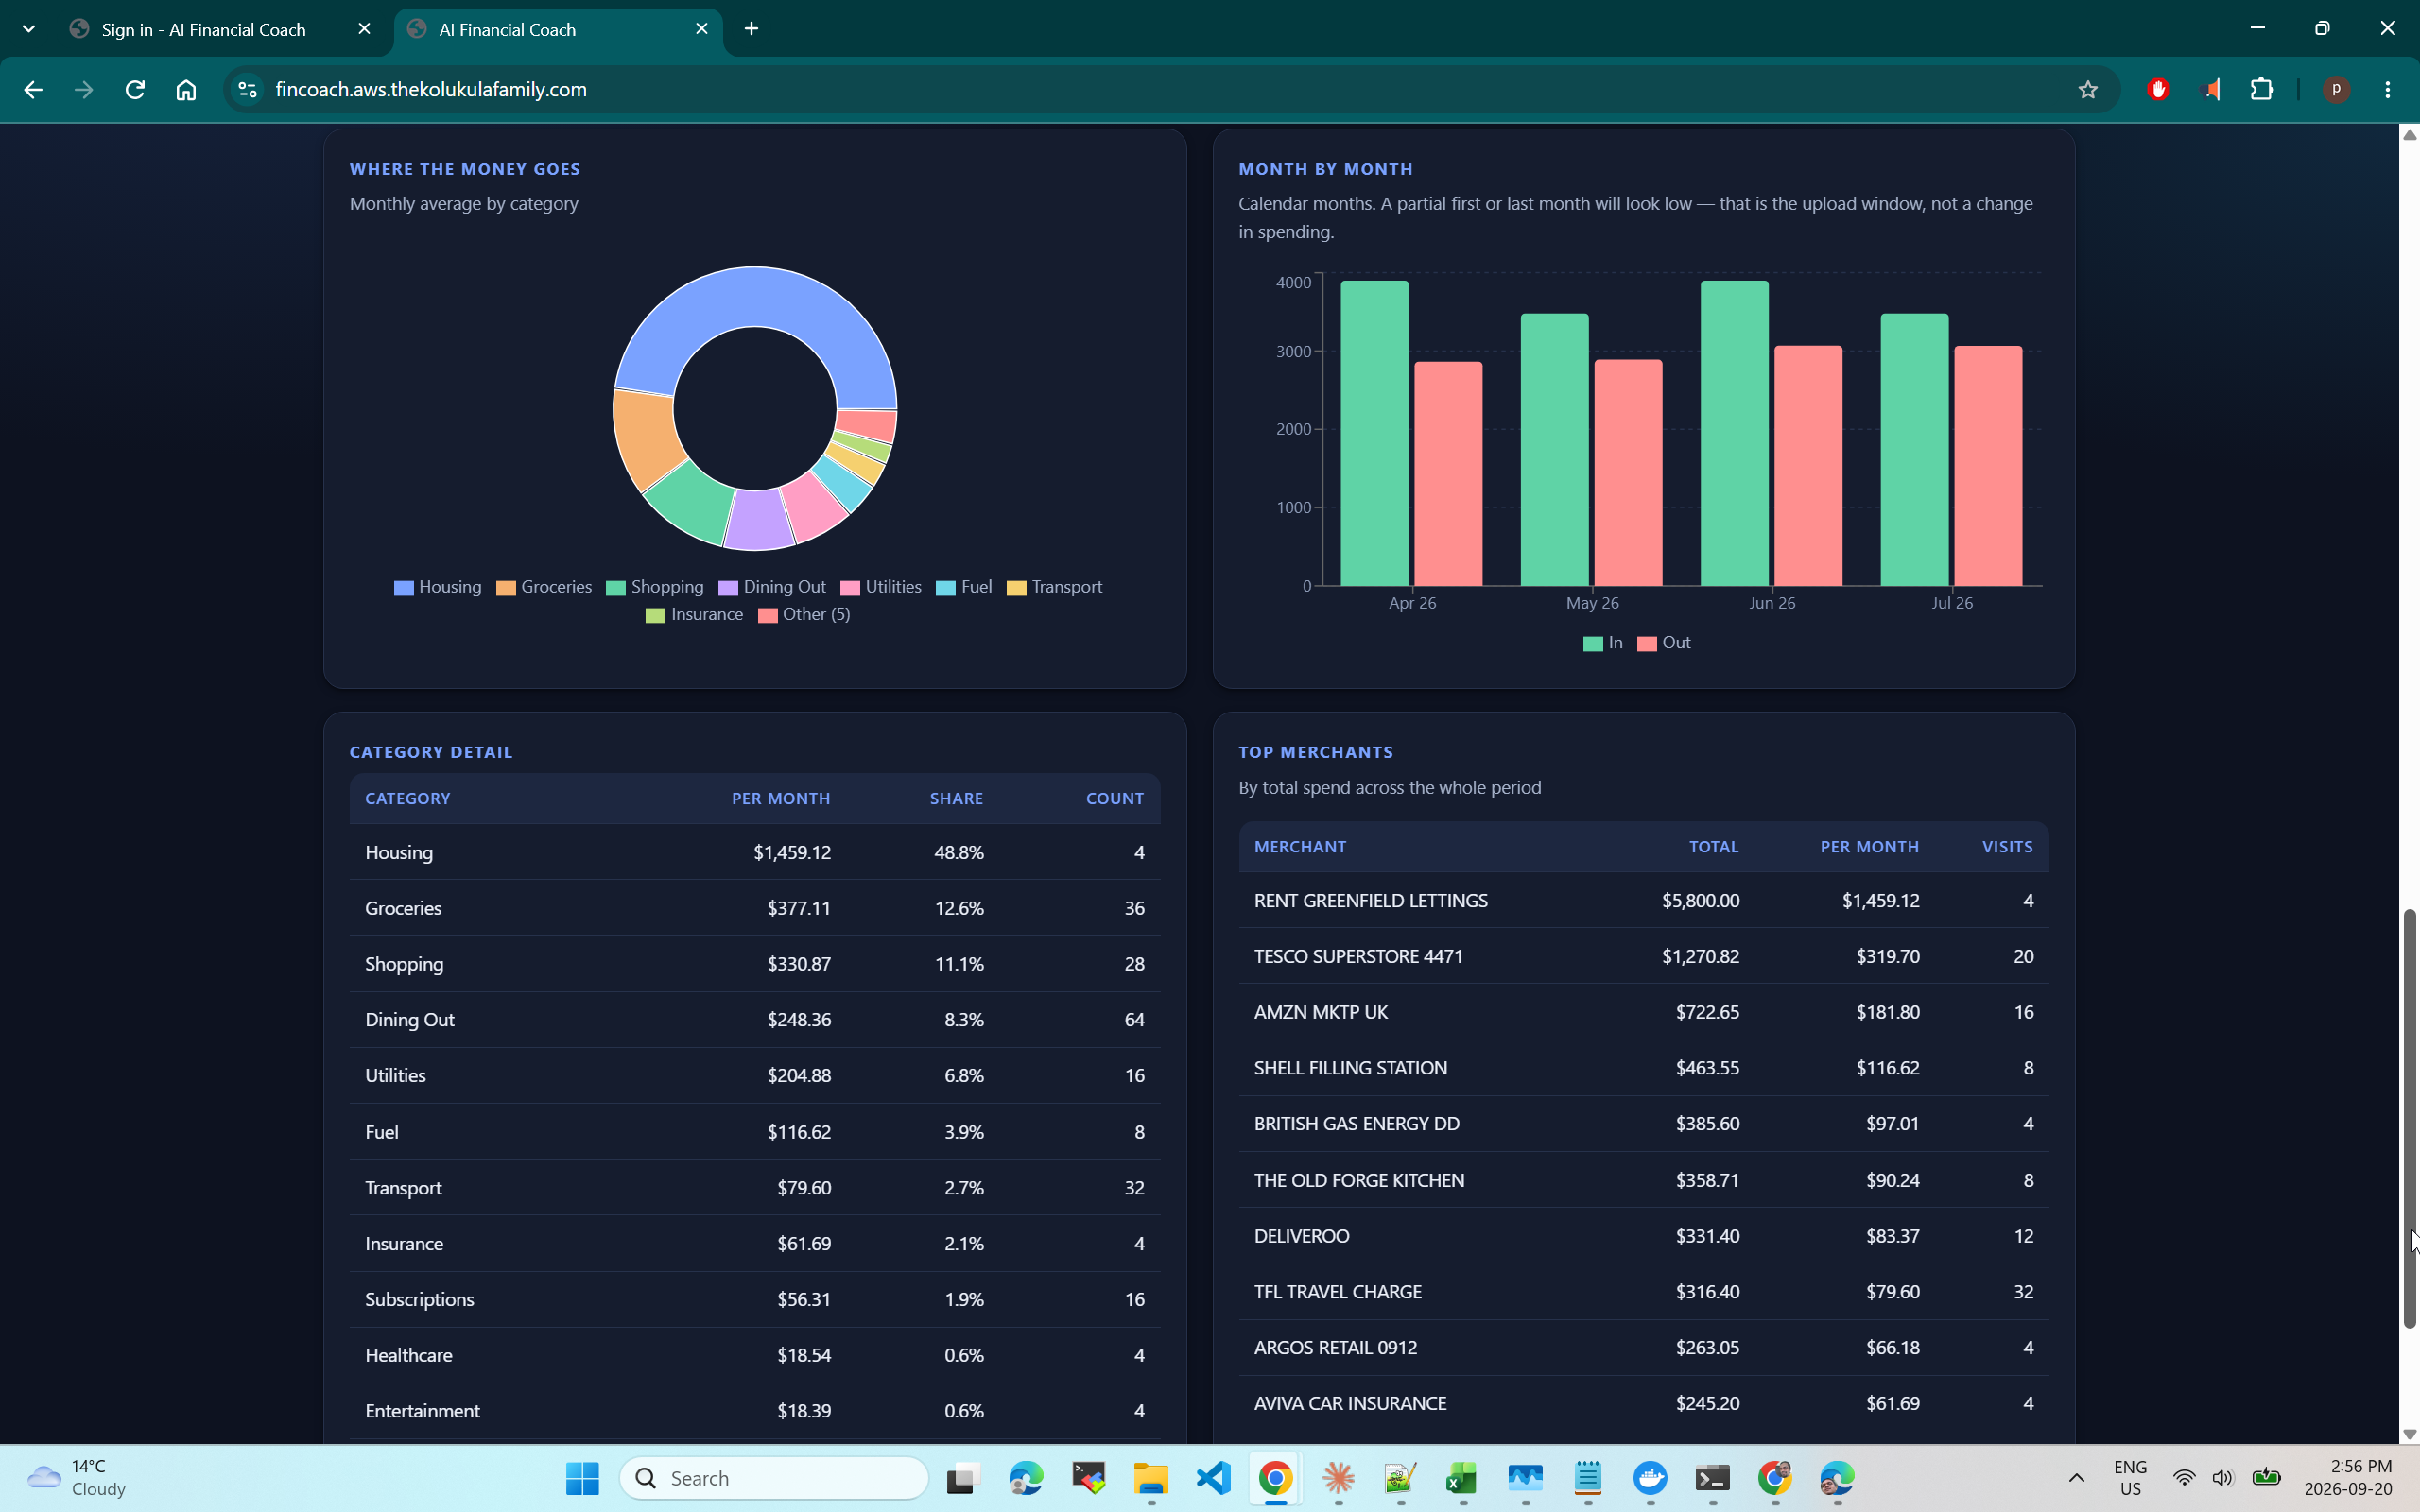2420x1512 pixels.
Task: Select the TESCO SUPERSTORE 4471 merchant row
Action: (x=1643, y=956)
